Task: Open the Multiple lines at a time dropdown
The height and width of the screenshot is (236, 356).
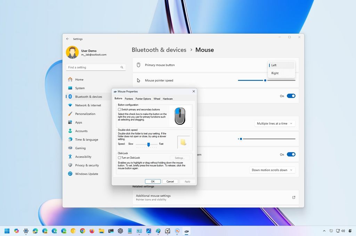Action: pyautogui.click(x=275, y=123)
